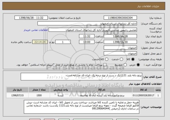Choose the متوسط purchase process option
Viewport: 170px width, 120px height.
[125, 65]
